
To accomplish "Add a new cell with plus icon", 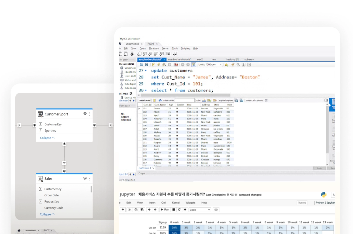I will click(123, 210).
